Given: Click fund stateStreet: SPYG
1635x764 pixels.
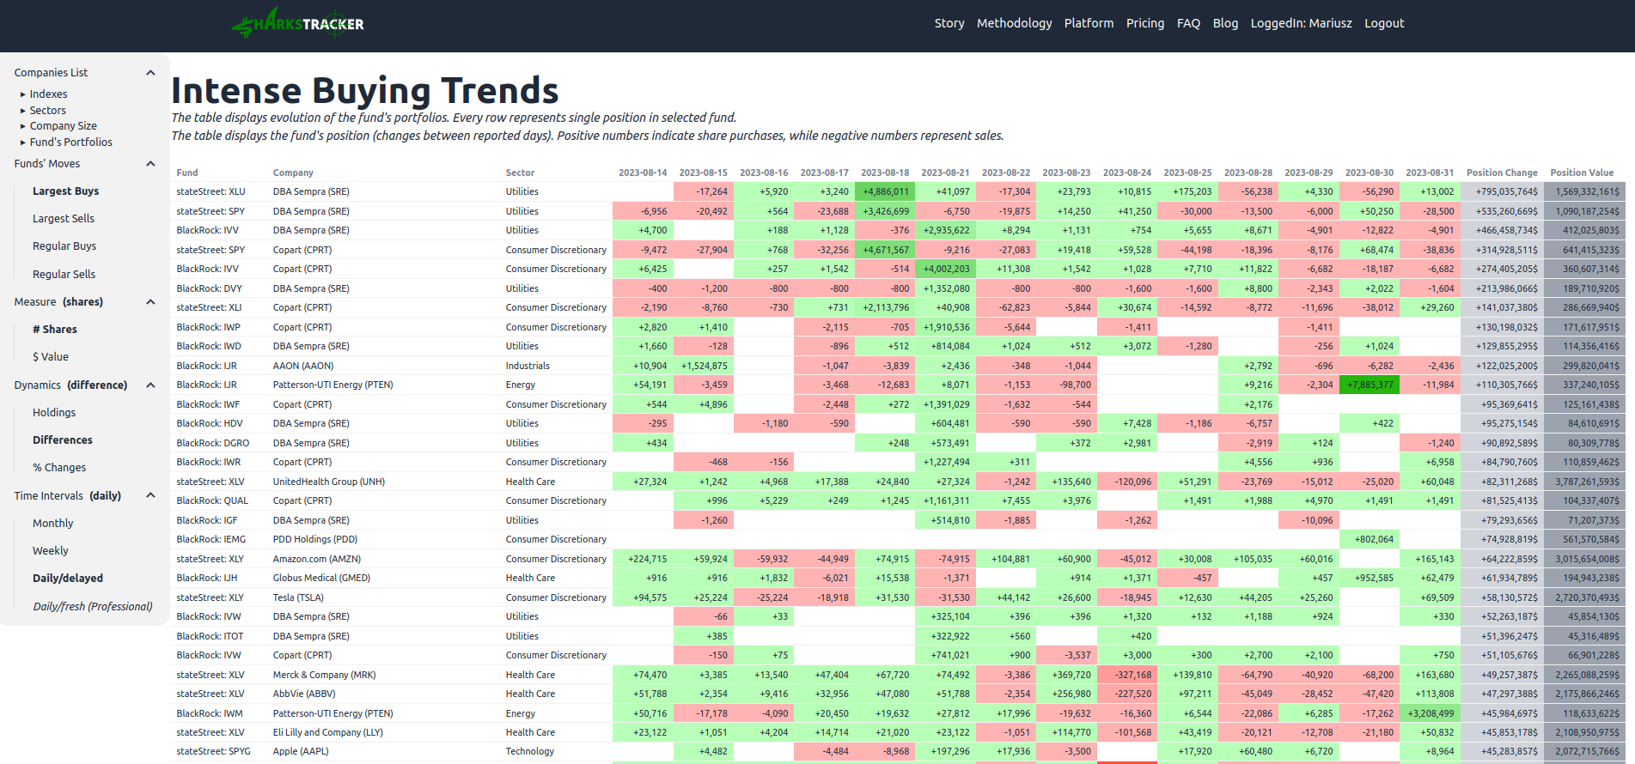Looking at the screenshot, I should pos(213,752).
